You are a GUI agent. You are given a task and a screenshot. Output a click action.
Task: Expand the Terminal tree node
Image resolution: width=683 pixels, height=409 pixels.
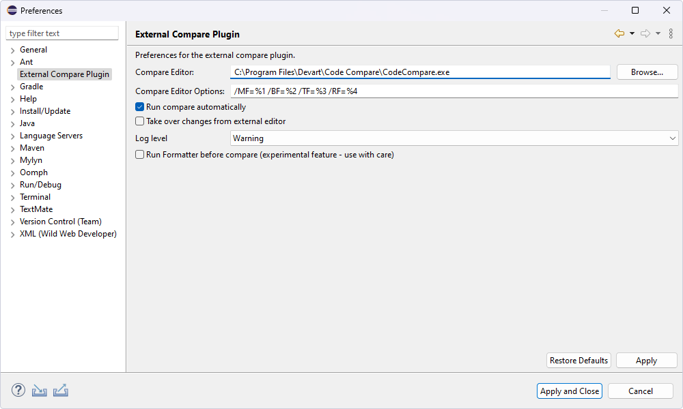12,198
